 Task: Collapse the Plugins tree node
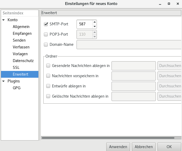tap(3, 81)
